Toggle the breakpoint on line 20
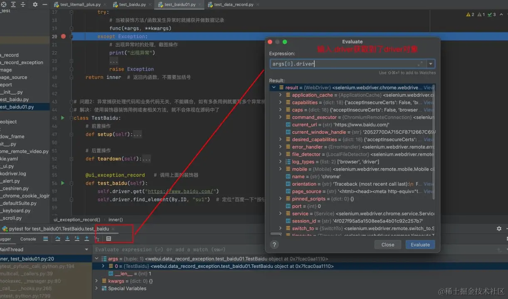Image resolution: width=508 pixels, height=299 pixels. tap(63, 37)
